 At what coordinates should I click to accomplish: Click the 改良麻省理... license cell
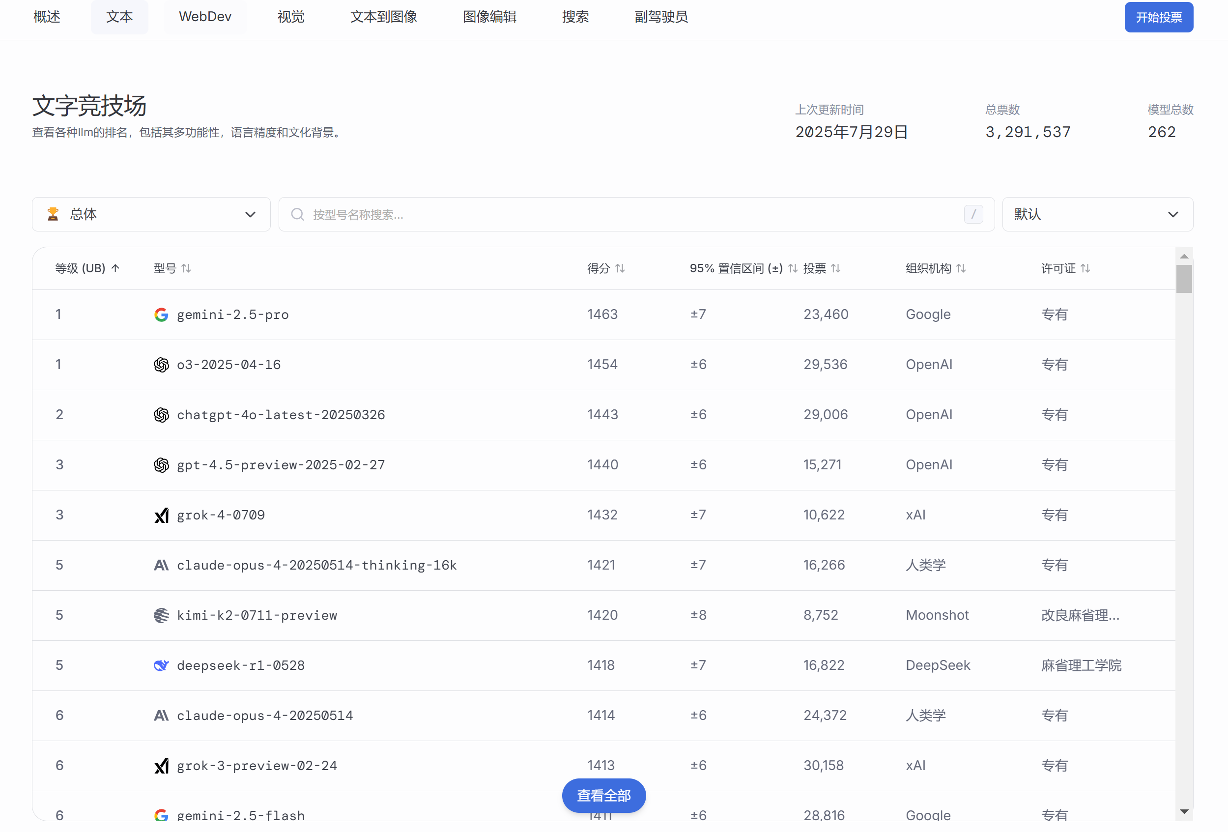click(x=1080, y=615)
